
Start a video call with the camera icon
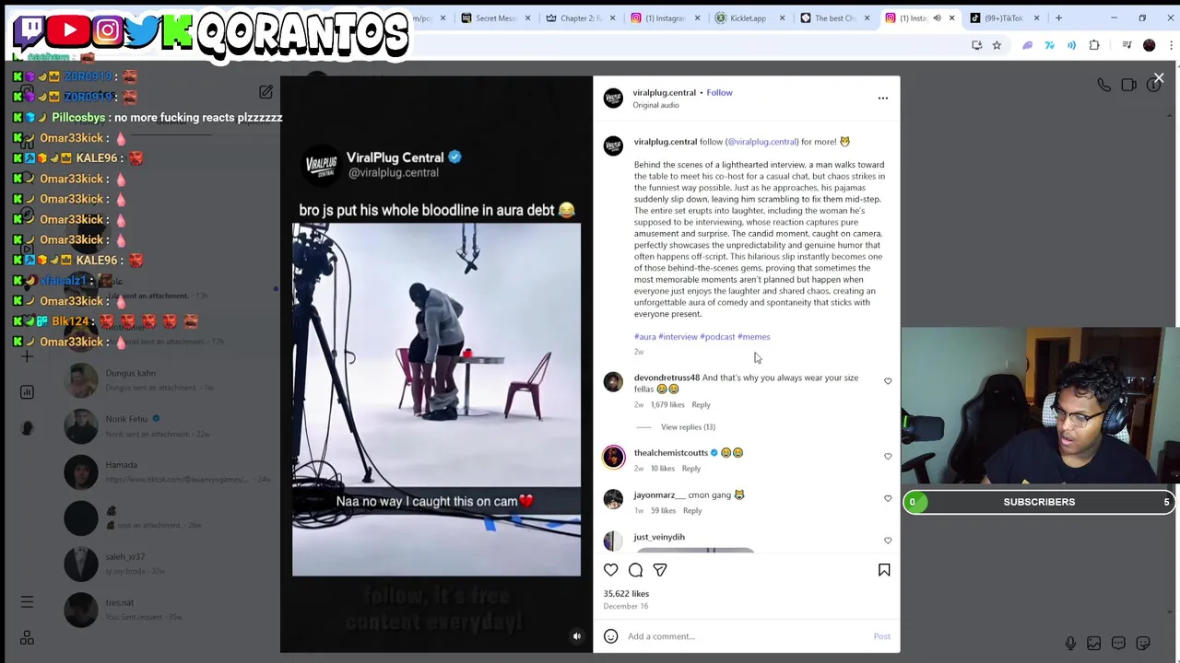[x=1128, y=85]
